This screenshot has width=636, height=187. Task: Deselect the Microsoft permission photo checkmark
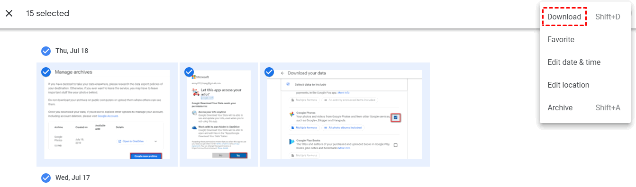[189, 72]
